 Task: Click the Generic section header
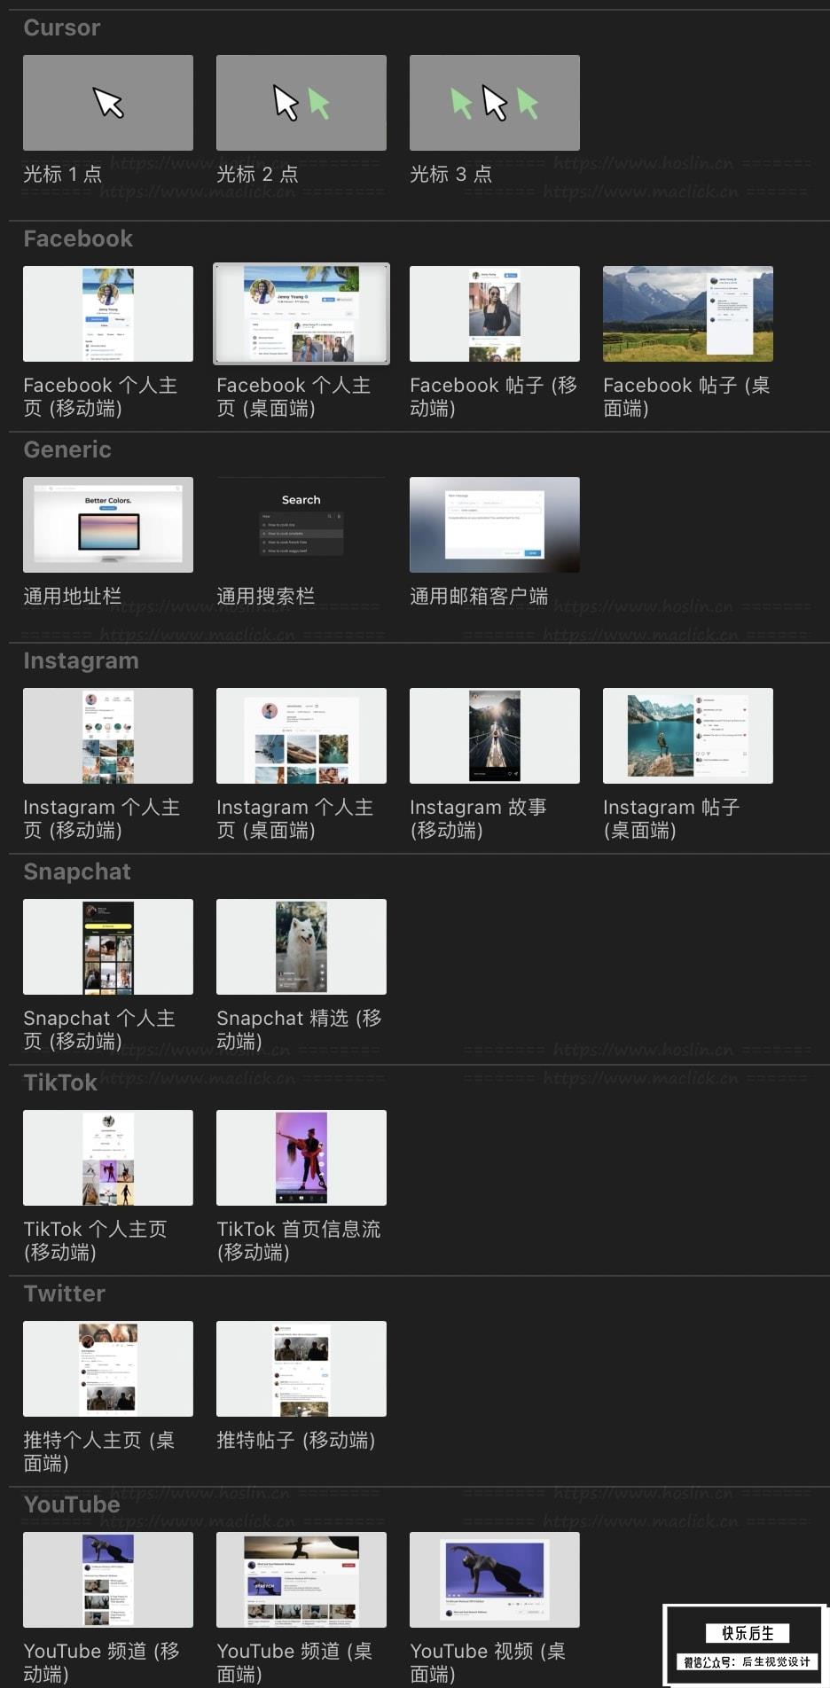(x=67, y=449)
